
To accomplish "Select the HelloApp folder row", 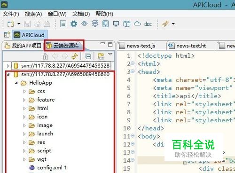I will pos(36,83).
